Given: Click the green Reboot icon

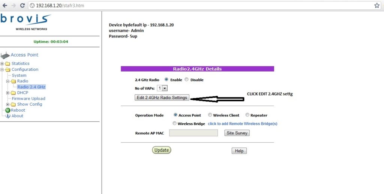Looking at the screenshot, I should tap(7, 110).
